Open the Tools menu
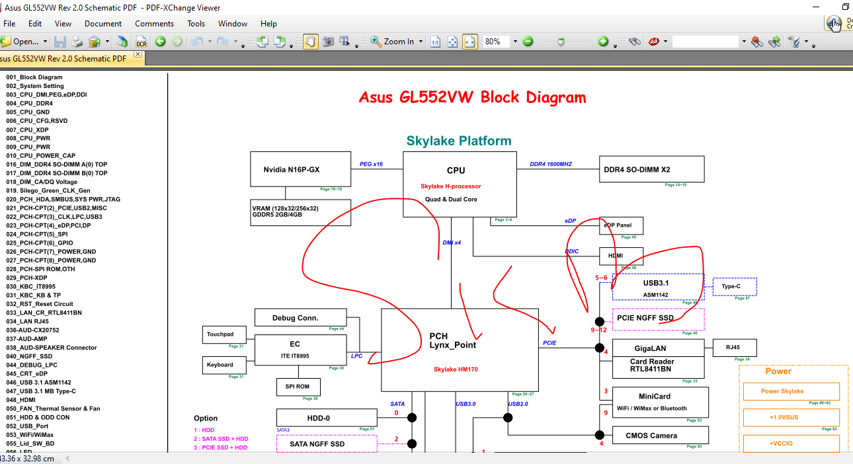The image size is (853, 464). tap(196, 23)
